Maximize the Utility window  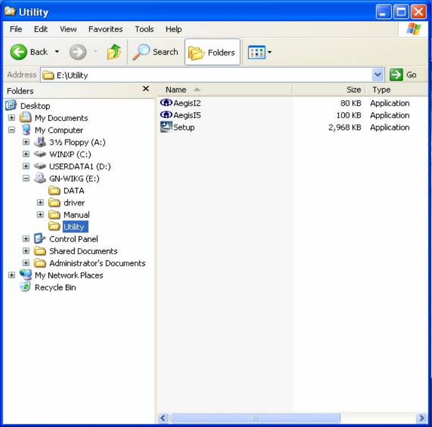point(401,12)
